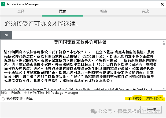Screen dimensions: 166x118
Task: Close the NI Package Manager window
Action: pyautogui.click(x=162, y=4)
